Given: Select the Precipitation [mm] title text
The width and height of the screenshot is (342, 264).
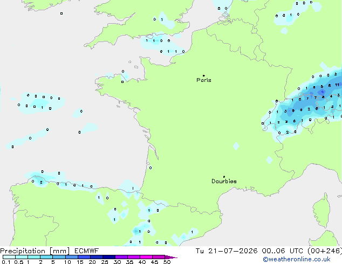Looking at the screenshot, I should [x=35, y=251].
